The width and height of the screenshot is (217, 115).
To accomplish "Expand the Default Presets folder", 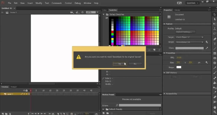I will click(103, 109).
